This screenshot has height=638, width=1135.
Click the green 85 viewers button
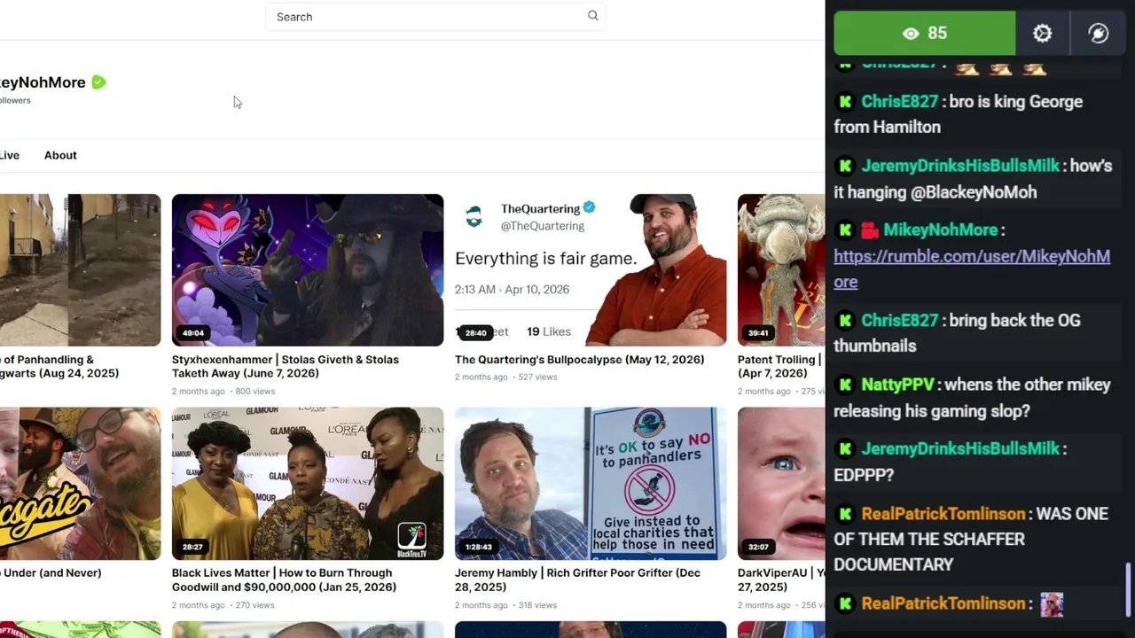click(925, 34)
